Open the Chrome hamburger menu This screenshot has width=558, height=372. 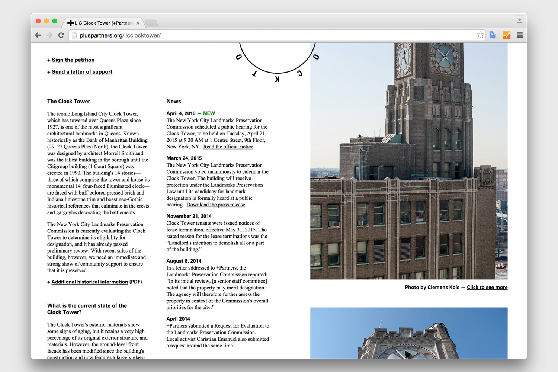520,35
